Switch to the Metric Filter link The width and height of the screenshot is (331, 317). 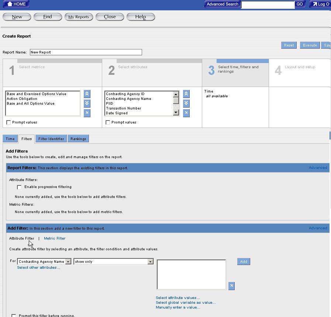55,238
